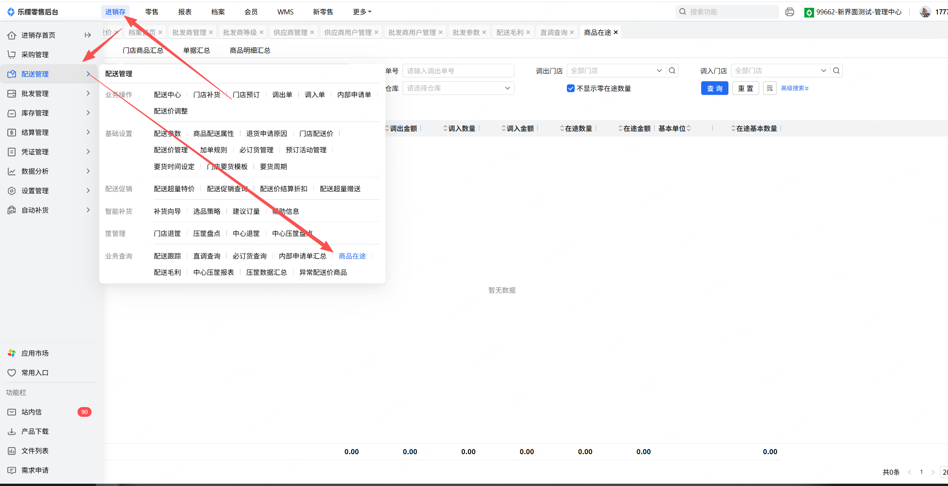Click the 请输入调出单号 input field
Image resolution: width=948 pixels, height=486 pixels.
tap(458, 71)
